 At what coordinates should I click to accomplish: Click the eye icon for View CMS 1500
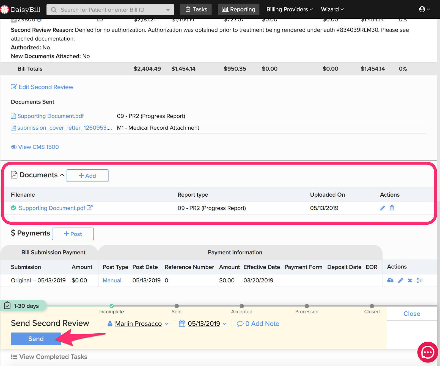click(x=14, y=147)
